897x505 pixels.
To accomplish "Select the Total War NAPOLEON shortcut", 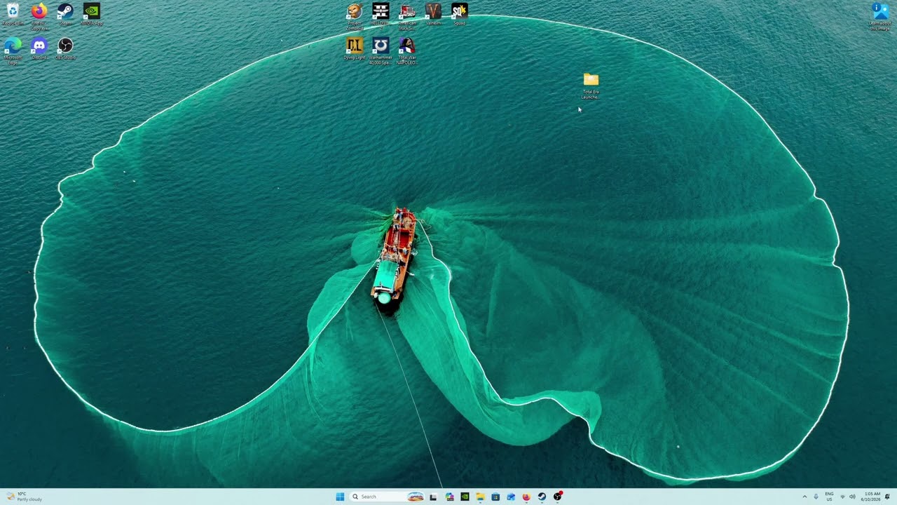I will tap(407, 50).
